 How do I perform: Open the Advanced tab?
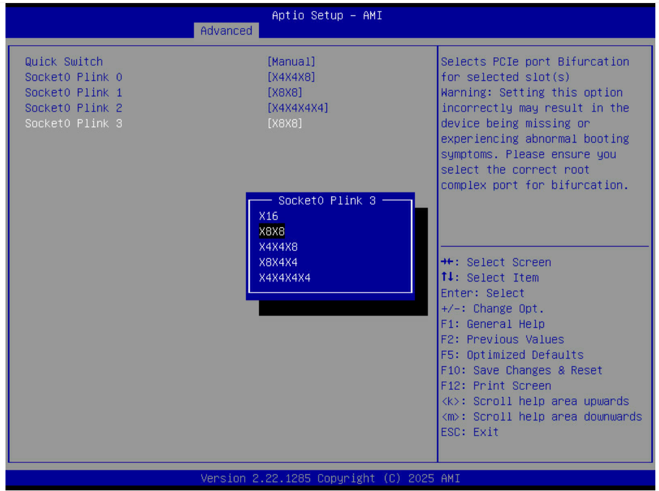point(226,30)
